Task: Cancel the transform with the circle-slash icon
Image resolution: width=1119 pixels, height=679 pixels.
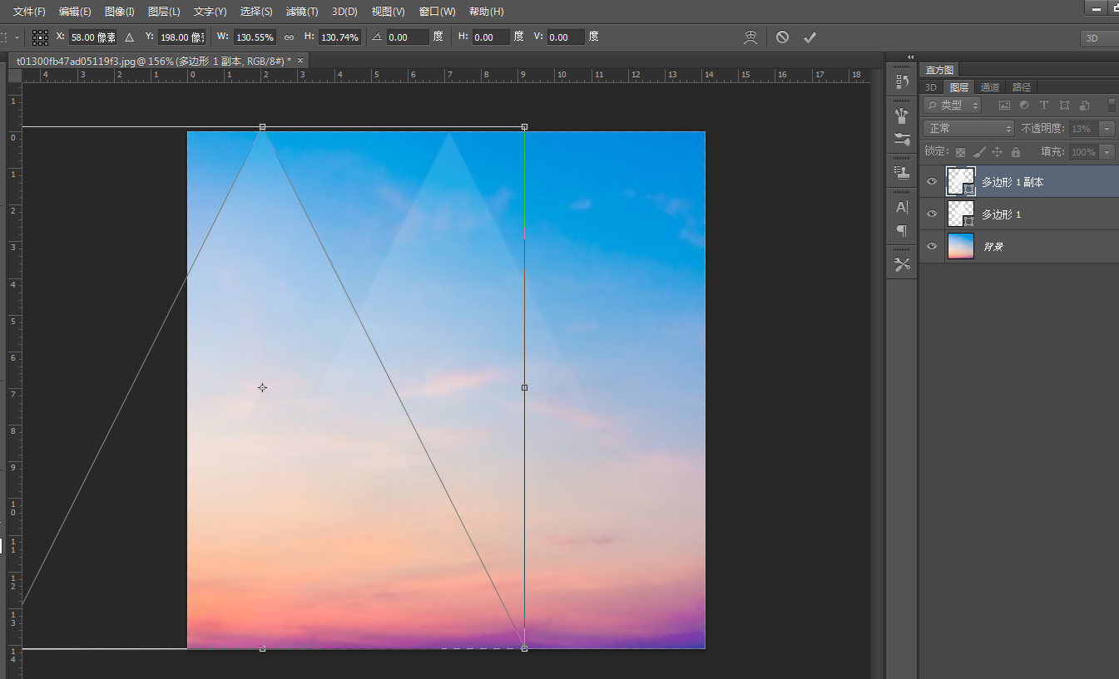Action: pos(782,37)
